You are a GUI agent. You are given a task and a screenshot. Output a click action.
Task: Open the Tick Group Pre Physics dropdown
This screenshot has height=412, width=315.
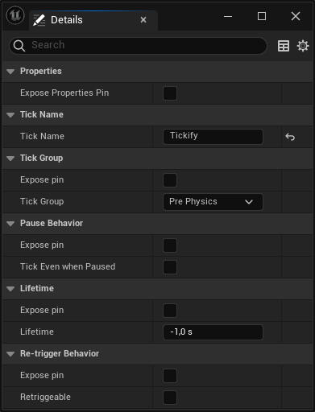(213, 202)
